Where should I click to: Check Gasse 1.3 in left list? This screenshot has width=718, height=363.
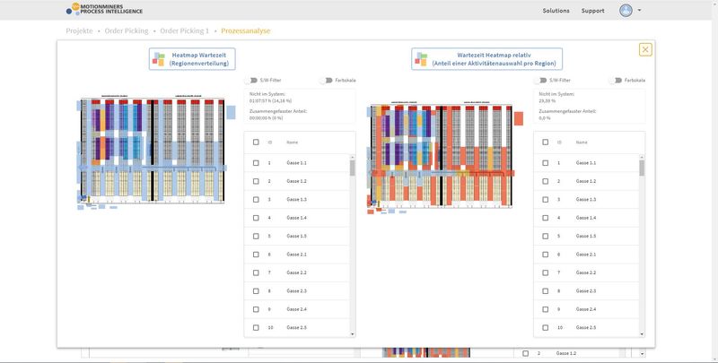point(256,199)
